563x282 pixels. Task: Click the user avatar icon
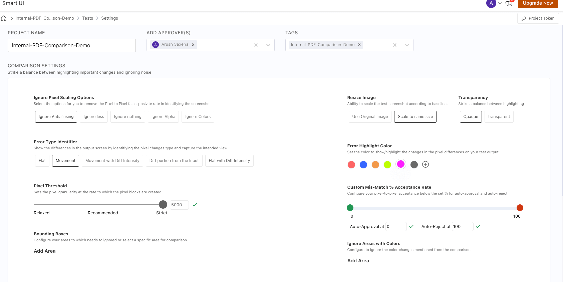click(x=491, y=3)
